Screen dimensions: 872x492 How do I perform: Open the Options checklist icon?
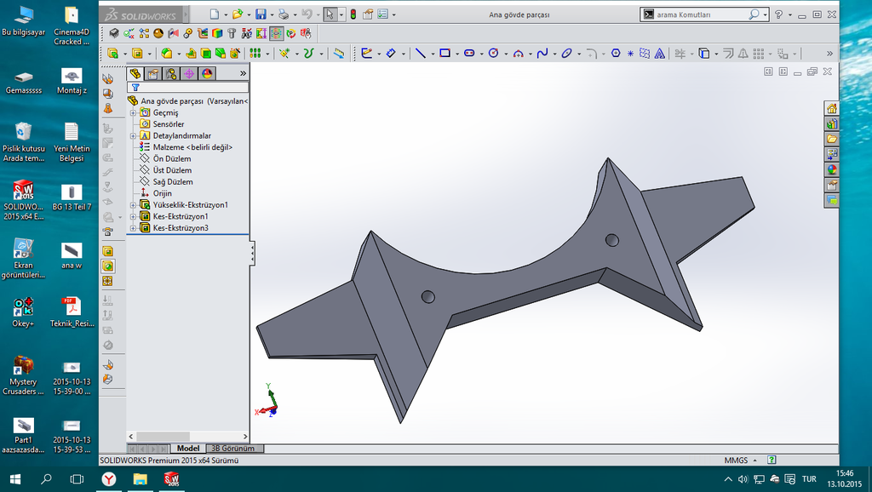(382, 14)
